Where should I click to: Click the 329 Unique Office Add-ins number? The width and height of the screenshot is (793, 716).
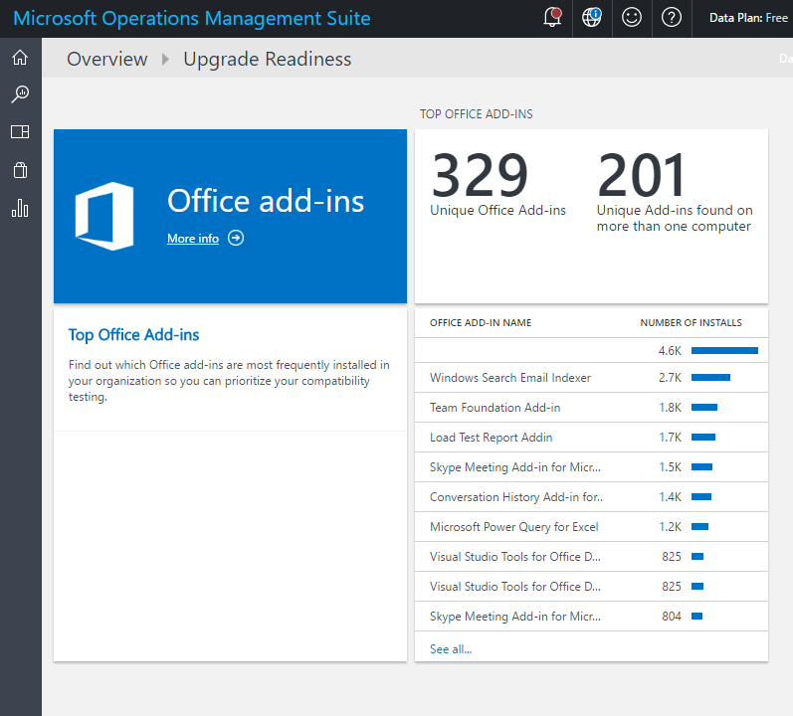coord(480,175)
